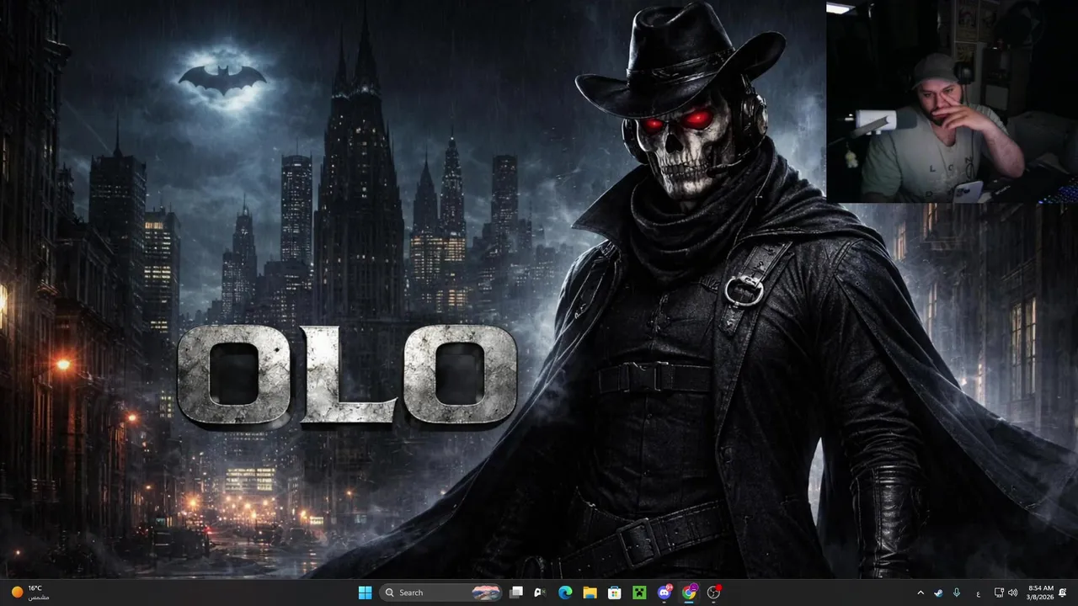Click the taskbar Search box
Image resolution: width=1078 pixels, height=606 pixels.
(441, 593)
